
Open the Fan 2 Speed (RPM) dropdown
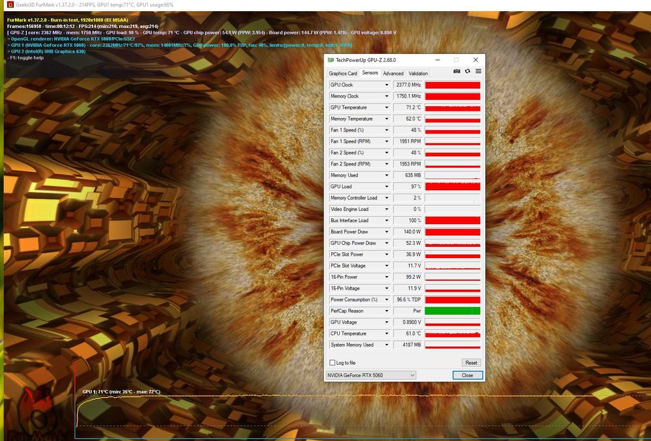[x=387, y=164]
